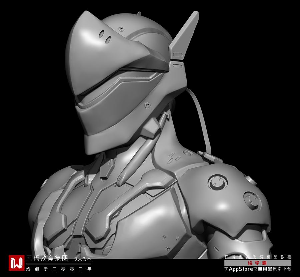300x277 pixels.
Task: Click the 王氏教育集团 title text
Action: (47, 258)
